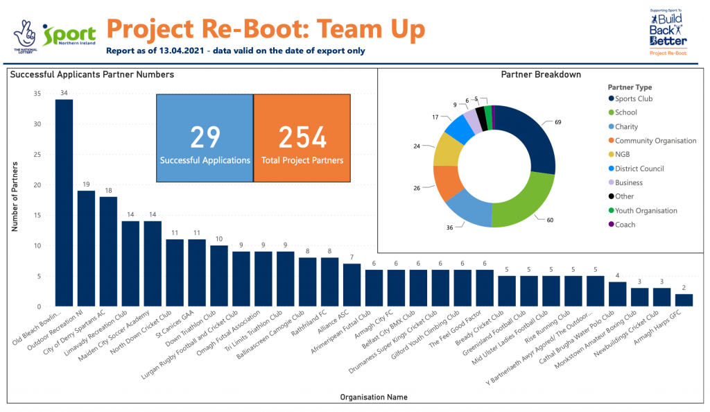
Task: Click the Monkstown Amateur Boxing Club axis label
Action: point(596,340)
